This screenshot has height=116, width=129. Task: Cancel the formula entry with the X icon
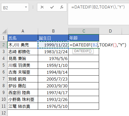42,7
